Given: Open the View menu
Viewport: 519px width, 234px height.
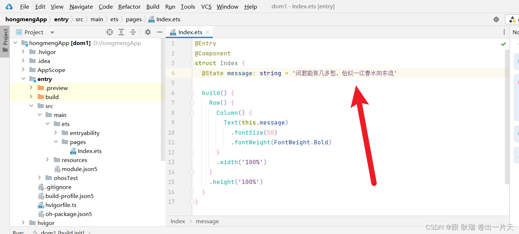Looking at the screenshot, I should pyautogui.click(x=57, y=6).
